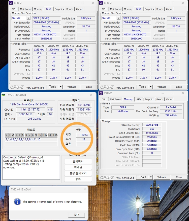Click Tools button in Slot #2 CPU-Z window
This screenshot has width=189, height=221.
53,87
